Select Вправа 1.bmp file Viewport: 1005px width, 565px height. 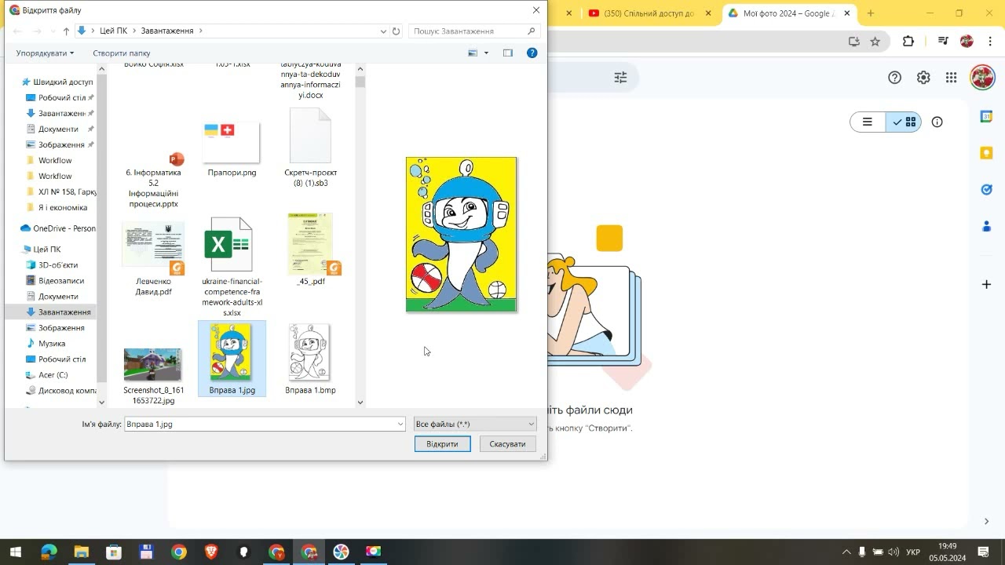pos(310,359)
